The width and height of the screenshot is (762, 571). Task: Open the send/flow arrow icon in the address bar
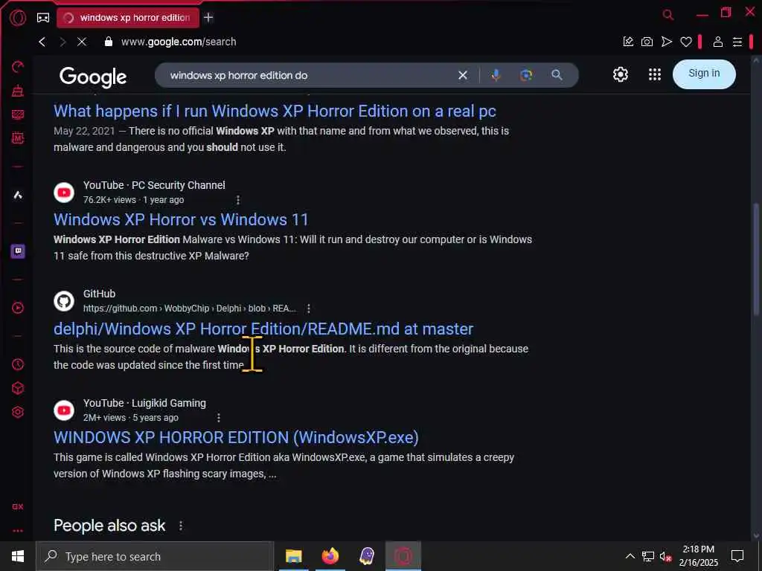667,42
